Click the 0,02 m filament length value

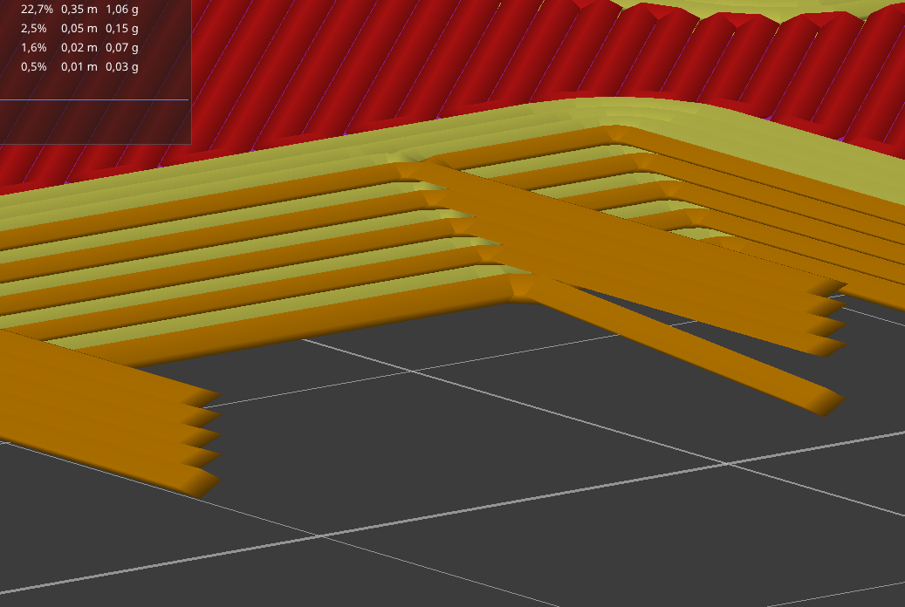pyautogui.click(x=79, y=47)
